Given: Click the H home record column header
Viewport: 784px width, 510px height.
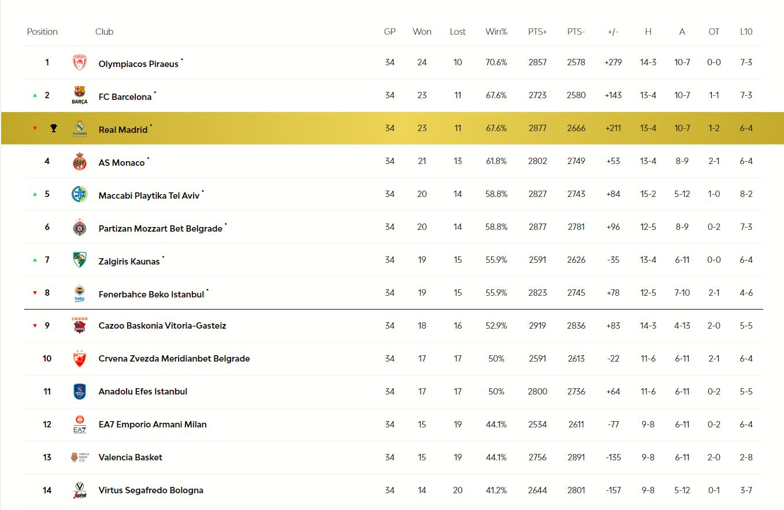Looking at the screenshot, I should [648, 32].
